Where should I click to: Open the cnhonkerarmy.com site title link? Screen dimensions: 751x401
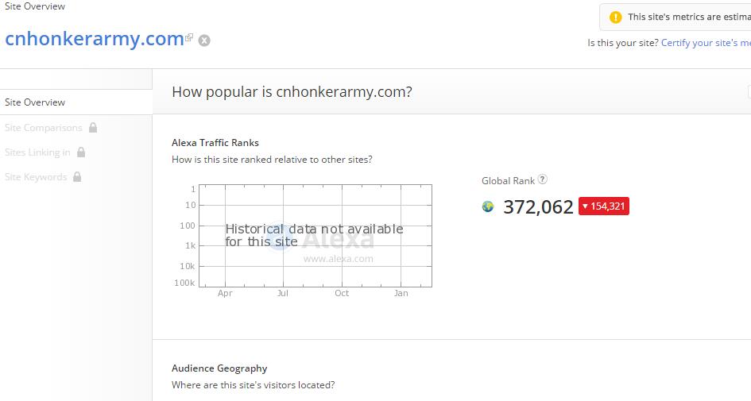pyautogui.click(x=95, y=39)
